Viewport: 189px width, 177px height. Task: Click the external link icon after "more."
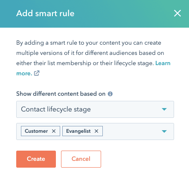click(x=37, y=73)
